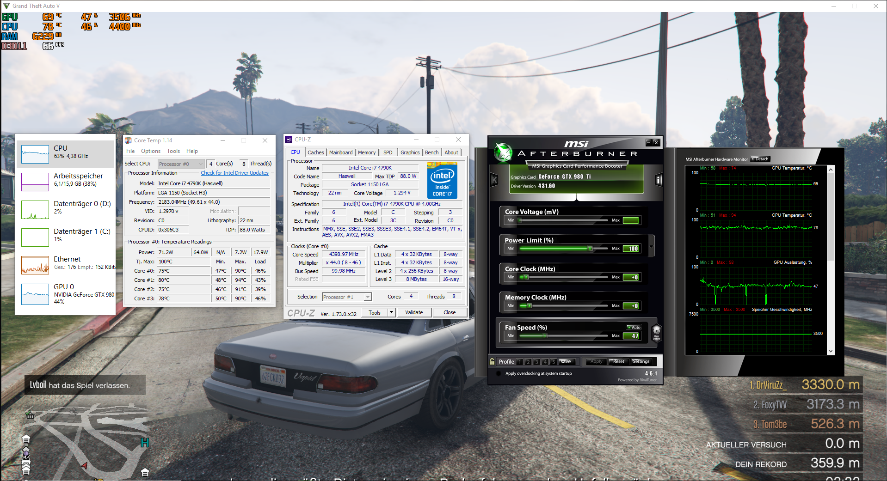Click the Power Limit value field

click(x=631, y=249)
